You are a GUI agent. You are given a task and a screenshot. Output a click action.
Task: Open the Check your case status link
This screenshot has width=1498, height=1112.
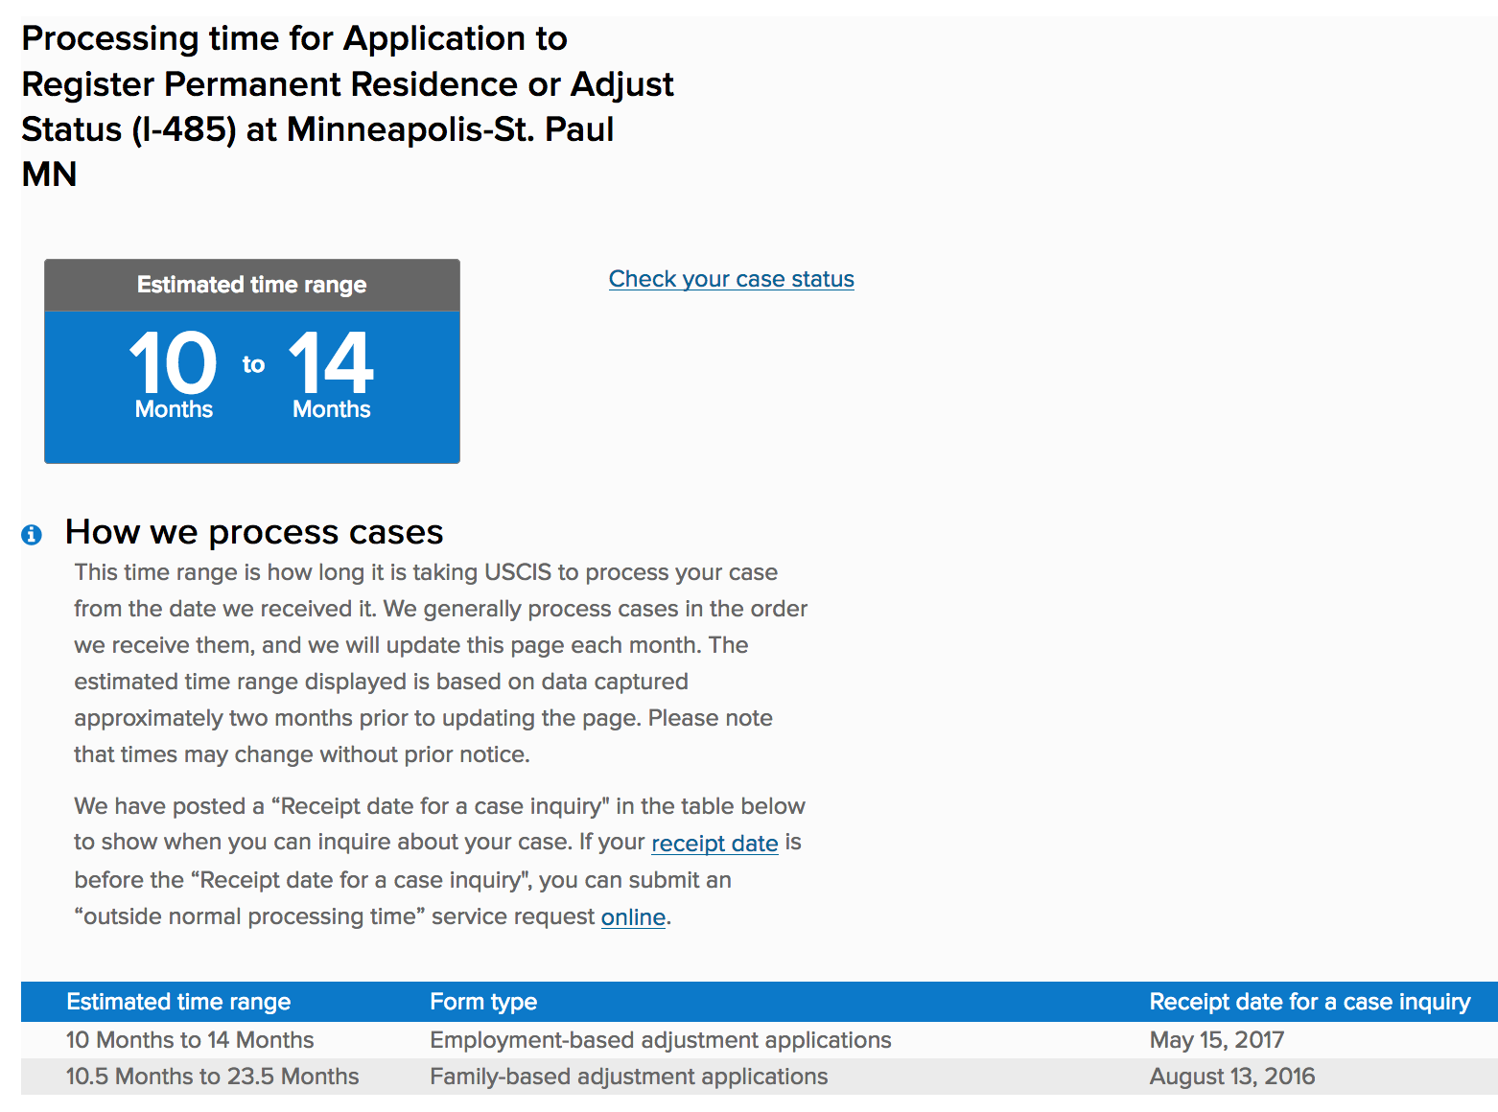coord(731,279)
